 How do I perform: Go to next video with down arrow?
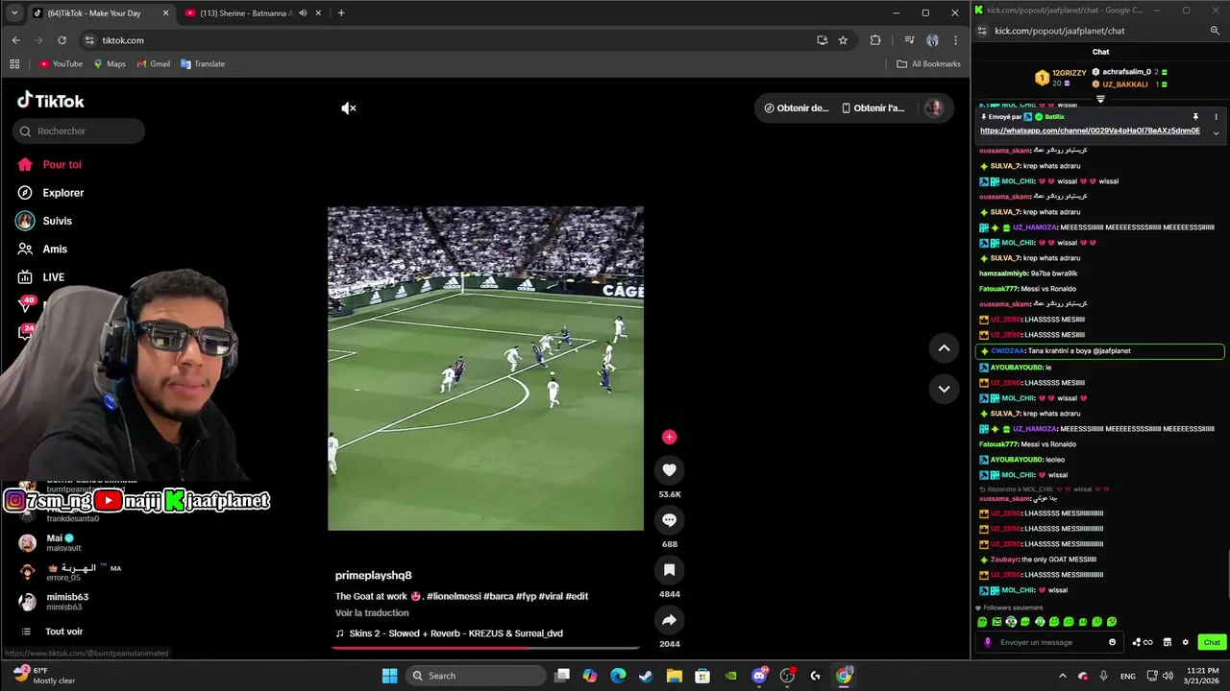(944, 389)
